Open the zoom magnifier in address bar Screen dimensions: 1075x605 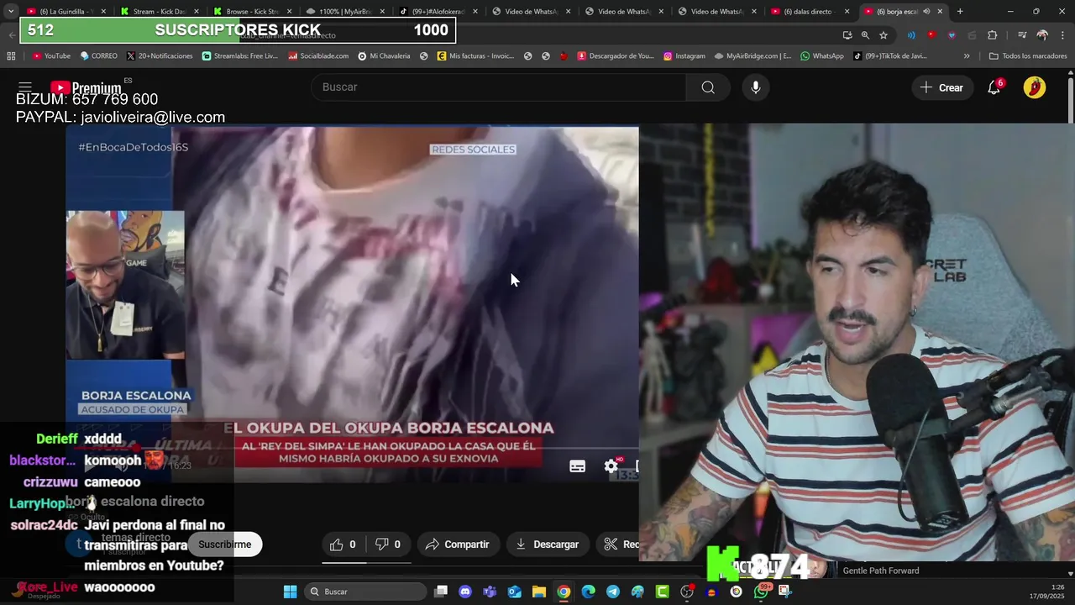865,35
